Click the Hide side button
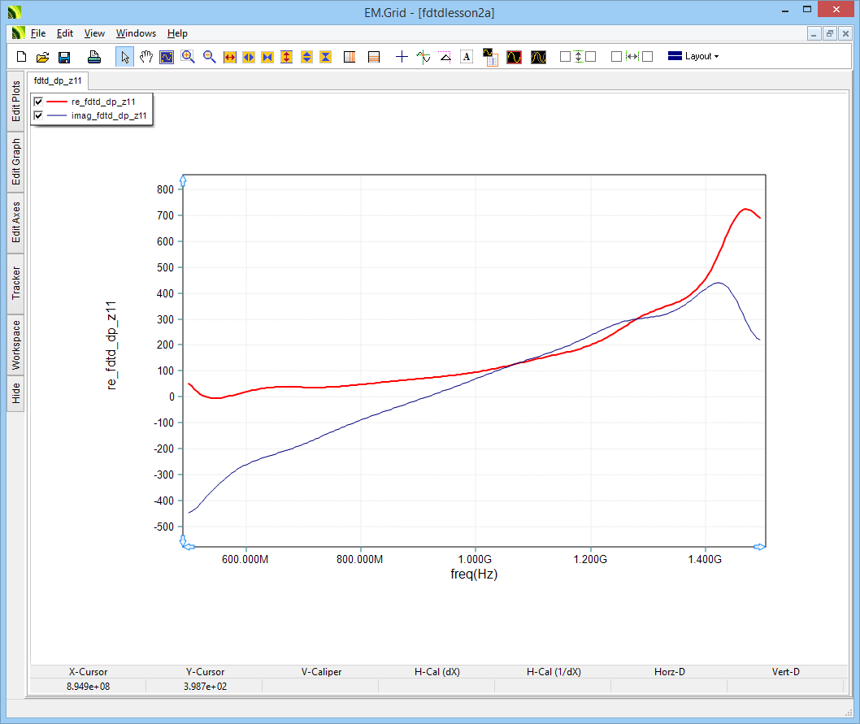The width and height of the screenshot is (860, 724). tap(16, 394)
